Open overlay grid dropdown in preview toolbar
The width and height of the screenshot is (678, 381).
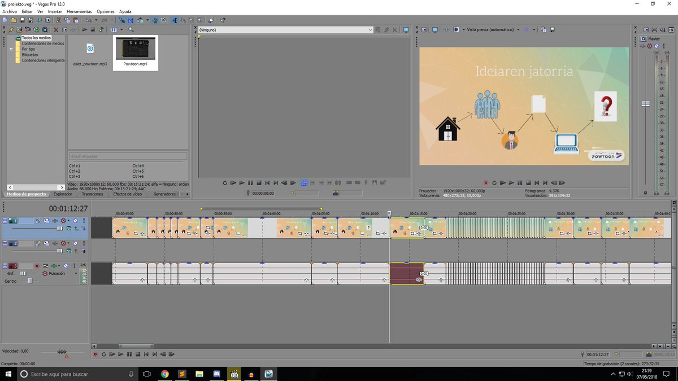534,29
